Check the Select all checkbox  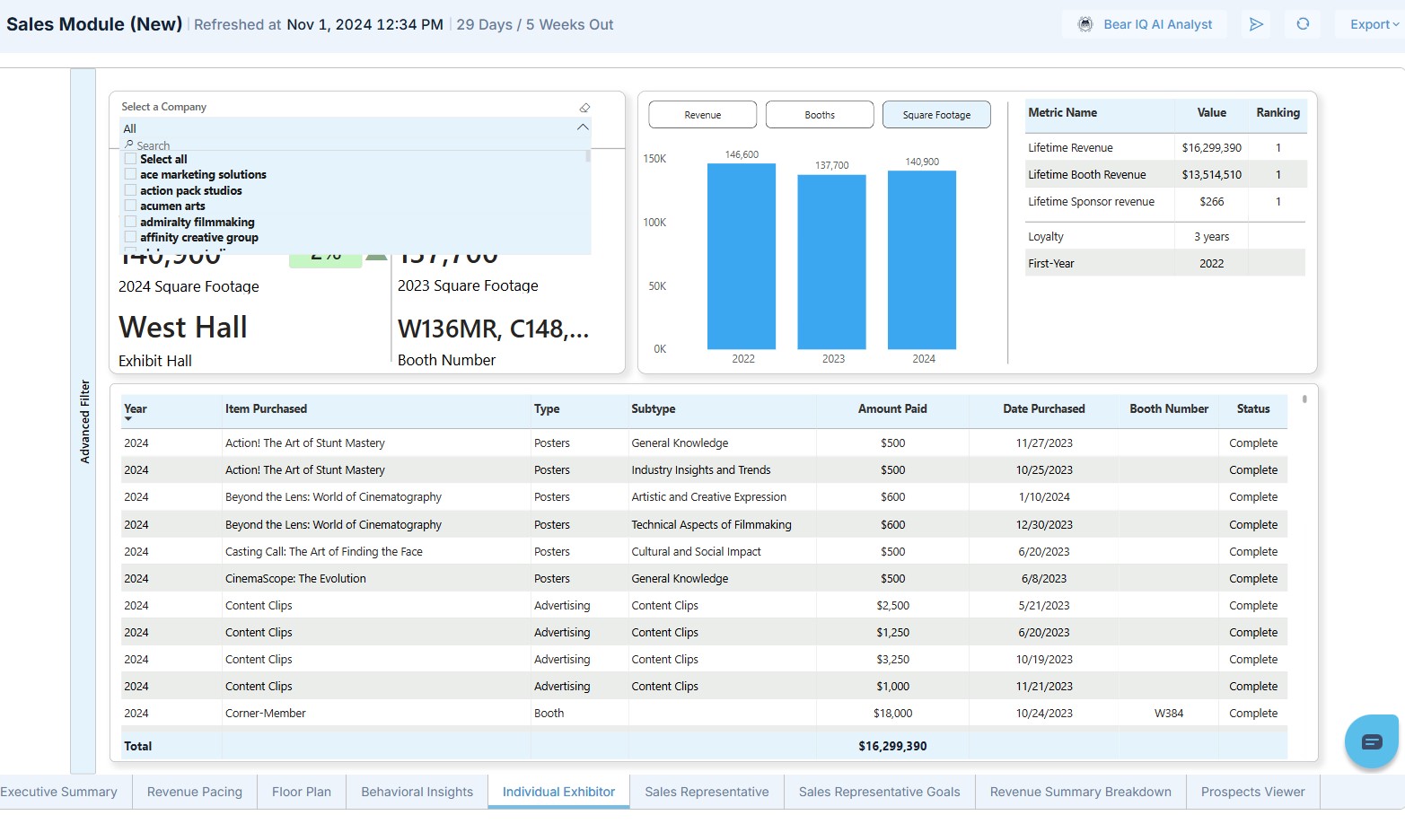(x=130, y=159)
